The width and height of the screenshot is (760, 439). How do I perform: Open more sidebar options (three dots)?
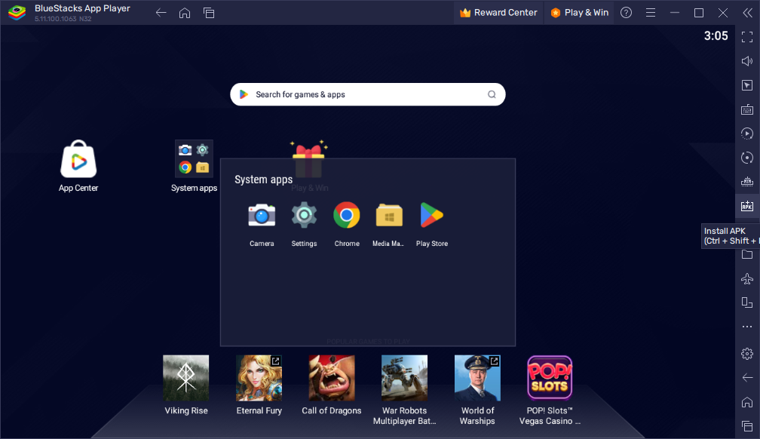coord(747,327)
